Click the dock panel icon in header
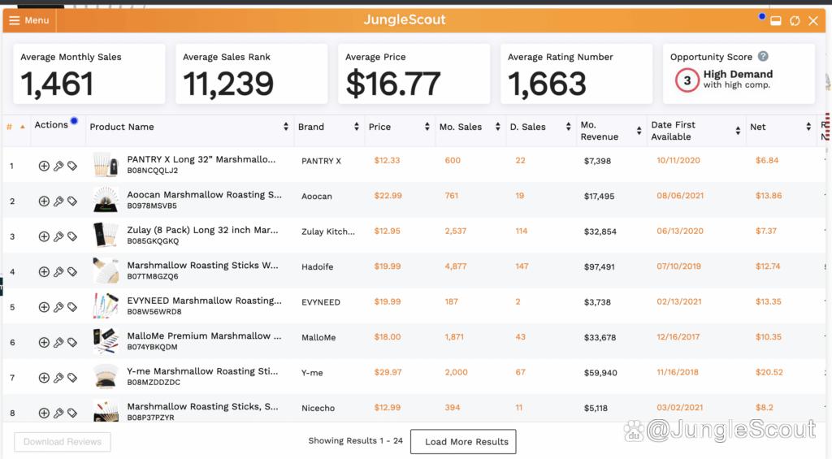Screen dimensions: 832x459 tap(776, 20)
